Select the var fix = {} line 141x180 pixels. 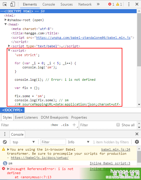tap(27, 88)
